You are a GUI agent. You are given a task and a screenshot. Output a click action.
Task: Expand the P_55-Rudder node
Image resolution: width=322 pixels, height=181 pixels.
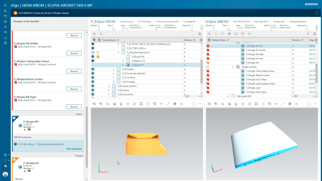tap(113, 69)
